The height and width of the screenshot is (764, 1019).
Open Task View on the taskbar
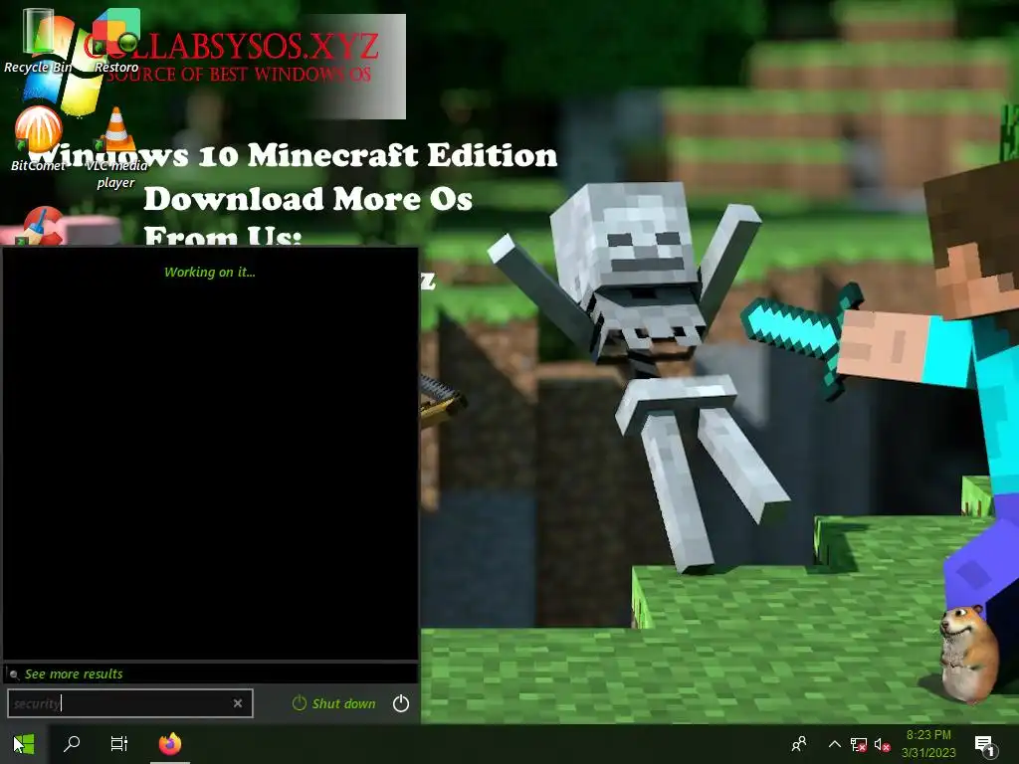tap(119, 743)
